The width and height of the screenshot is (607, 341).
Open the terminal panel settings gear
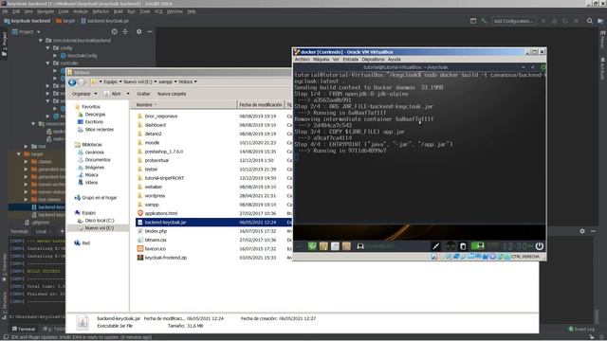[582, 231]
